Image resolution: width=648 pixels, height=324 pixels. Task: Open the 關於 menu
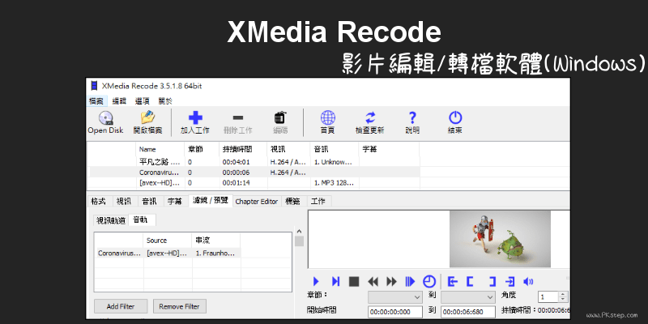click(165, 100)
